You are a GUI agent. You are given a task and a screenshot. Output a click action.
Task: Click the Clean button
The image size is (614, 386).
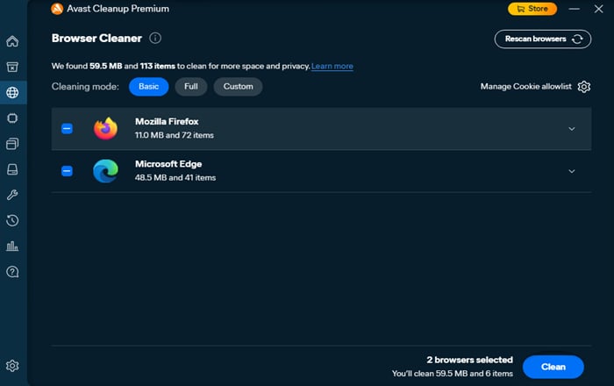(553, 367)
